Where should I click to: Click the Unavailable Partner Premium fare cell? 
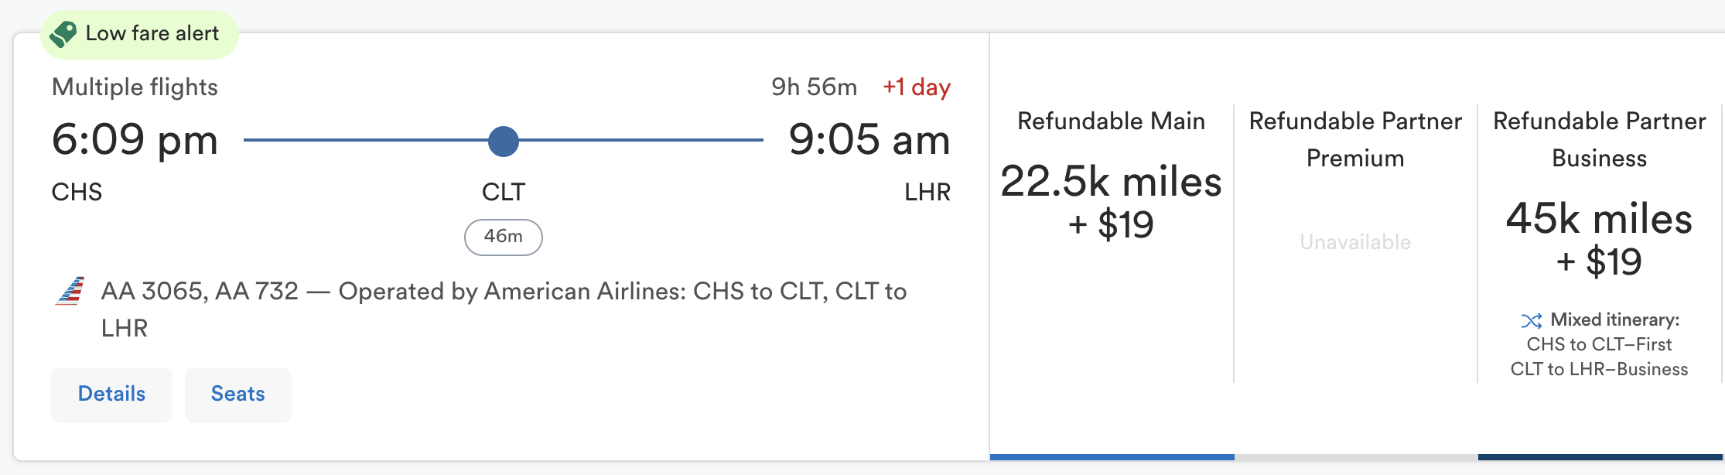[1355, 242]
